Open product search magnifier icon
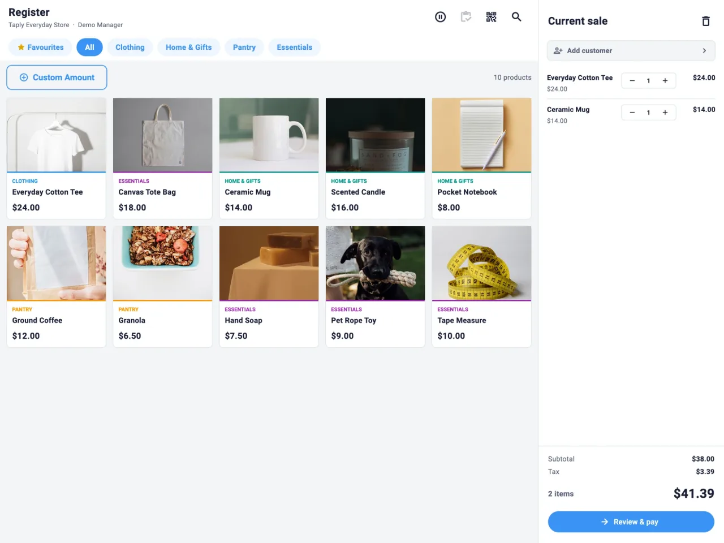Viewport: 724px width, 543px height. pos(516,17)
